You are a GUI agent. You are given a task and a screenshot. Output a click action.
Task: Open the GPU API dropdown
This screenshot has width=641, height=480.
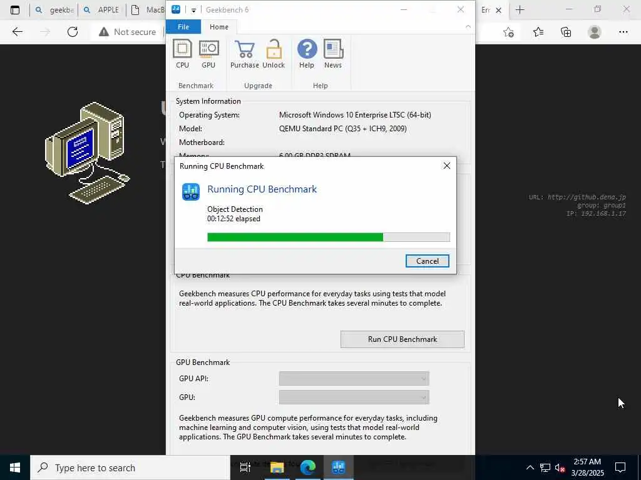click(354, 379)
